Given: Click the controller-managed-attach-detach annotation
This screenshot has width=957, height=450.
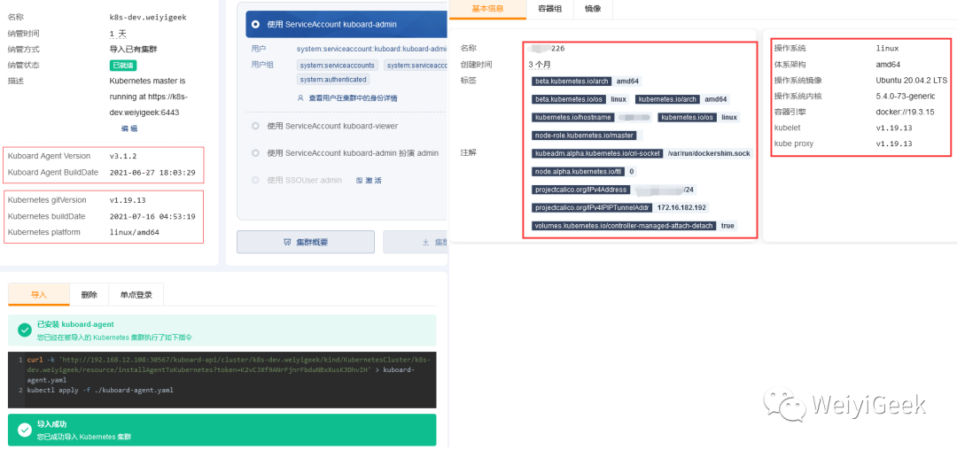Looking at the screenshot, I should click(x=625, y=226).
